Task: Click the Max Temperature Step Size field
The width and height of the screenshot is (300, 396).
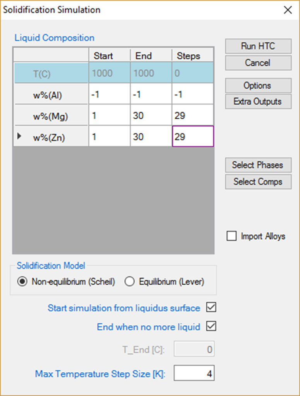Action: pyautogui.click(x=194, y=374)
